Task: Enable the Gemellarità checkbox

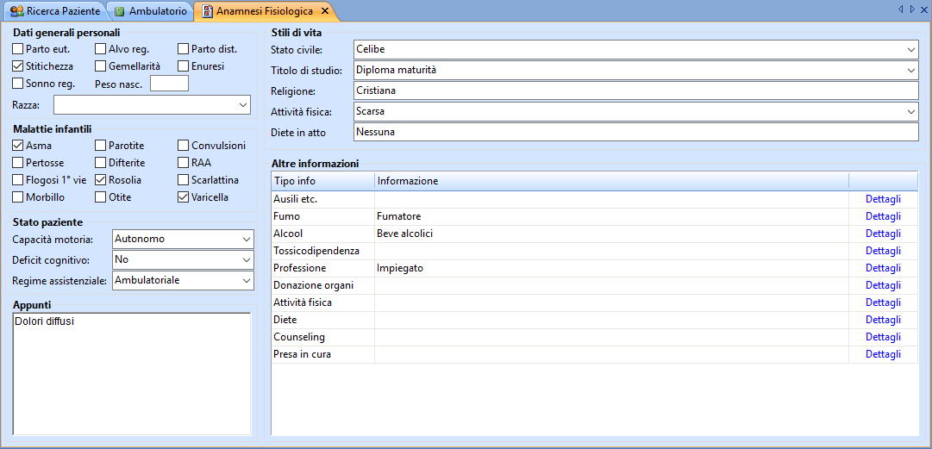Action: tap(101, 65)
